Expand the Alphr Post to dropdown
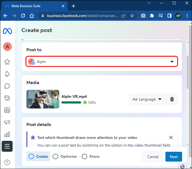The width and height of the screenshot is (192, 169). (x=102, y=62)
